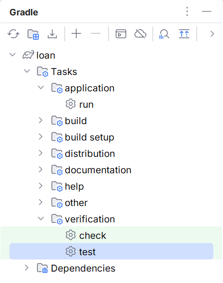Screen dimensions: 223x283
Task: Click the Analyze Dependencies icon
Action: (x=164, y=34)
